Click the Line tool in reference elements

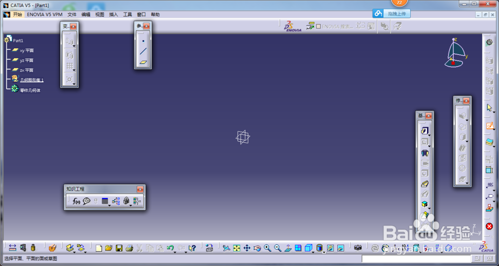[x=143, y=51]
